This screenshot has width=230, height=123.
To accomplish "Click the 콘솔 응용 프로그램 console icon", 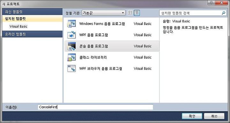I will tap(72, 46).
